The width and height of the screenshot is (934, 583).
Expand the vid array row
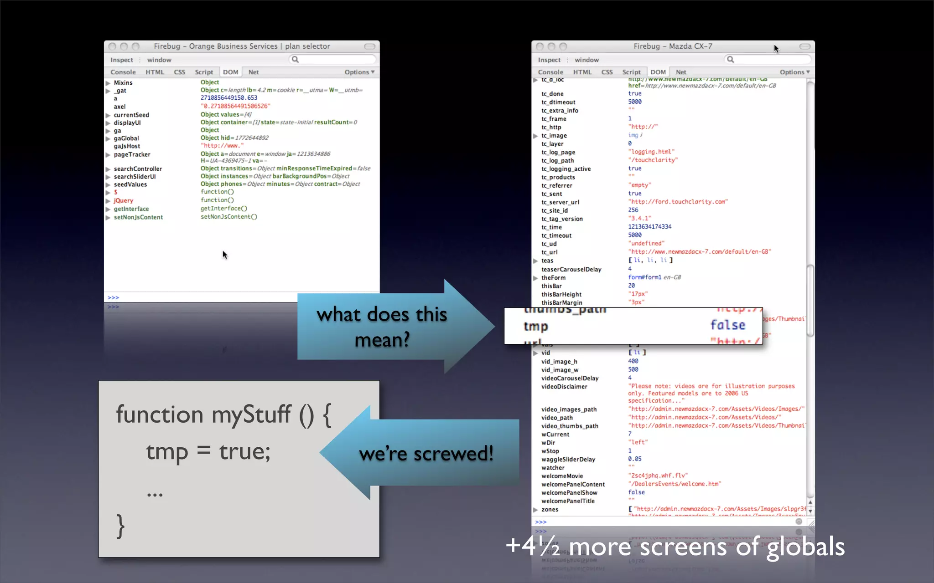(535, 353)
